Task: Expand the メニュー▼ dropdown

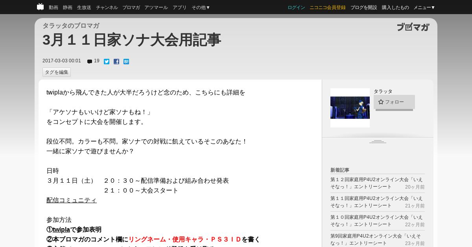Action: pyautogui.click(x=424, y=7)
